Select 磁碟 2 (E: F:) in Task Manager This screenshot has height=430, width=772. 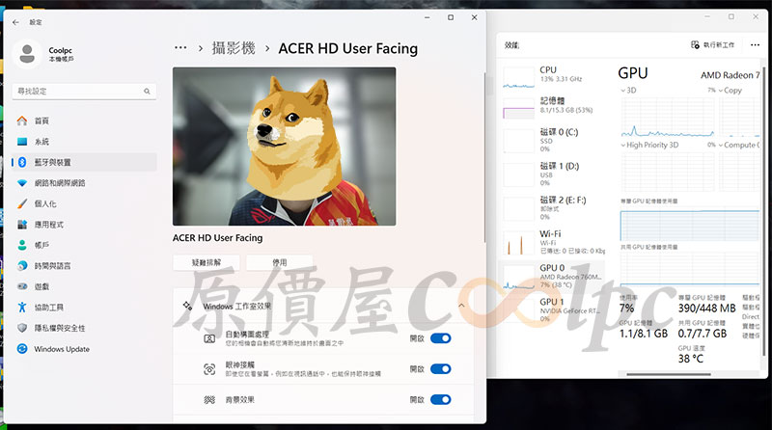pyautogui.click(x=553, y=208)
